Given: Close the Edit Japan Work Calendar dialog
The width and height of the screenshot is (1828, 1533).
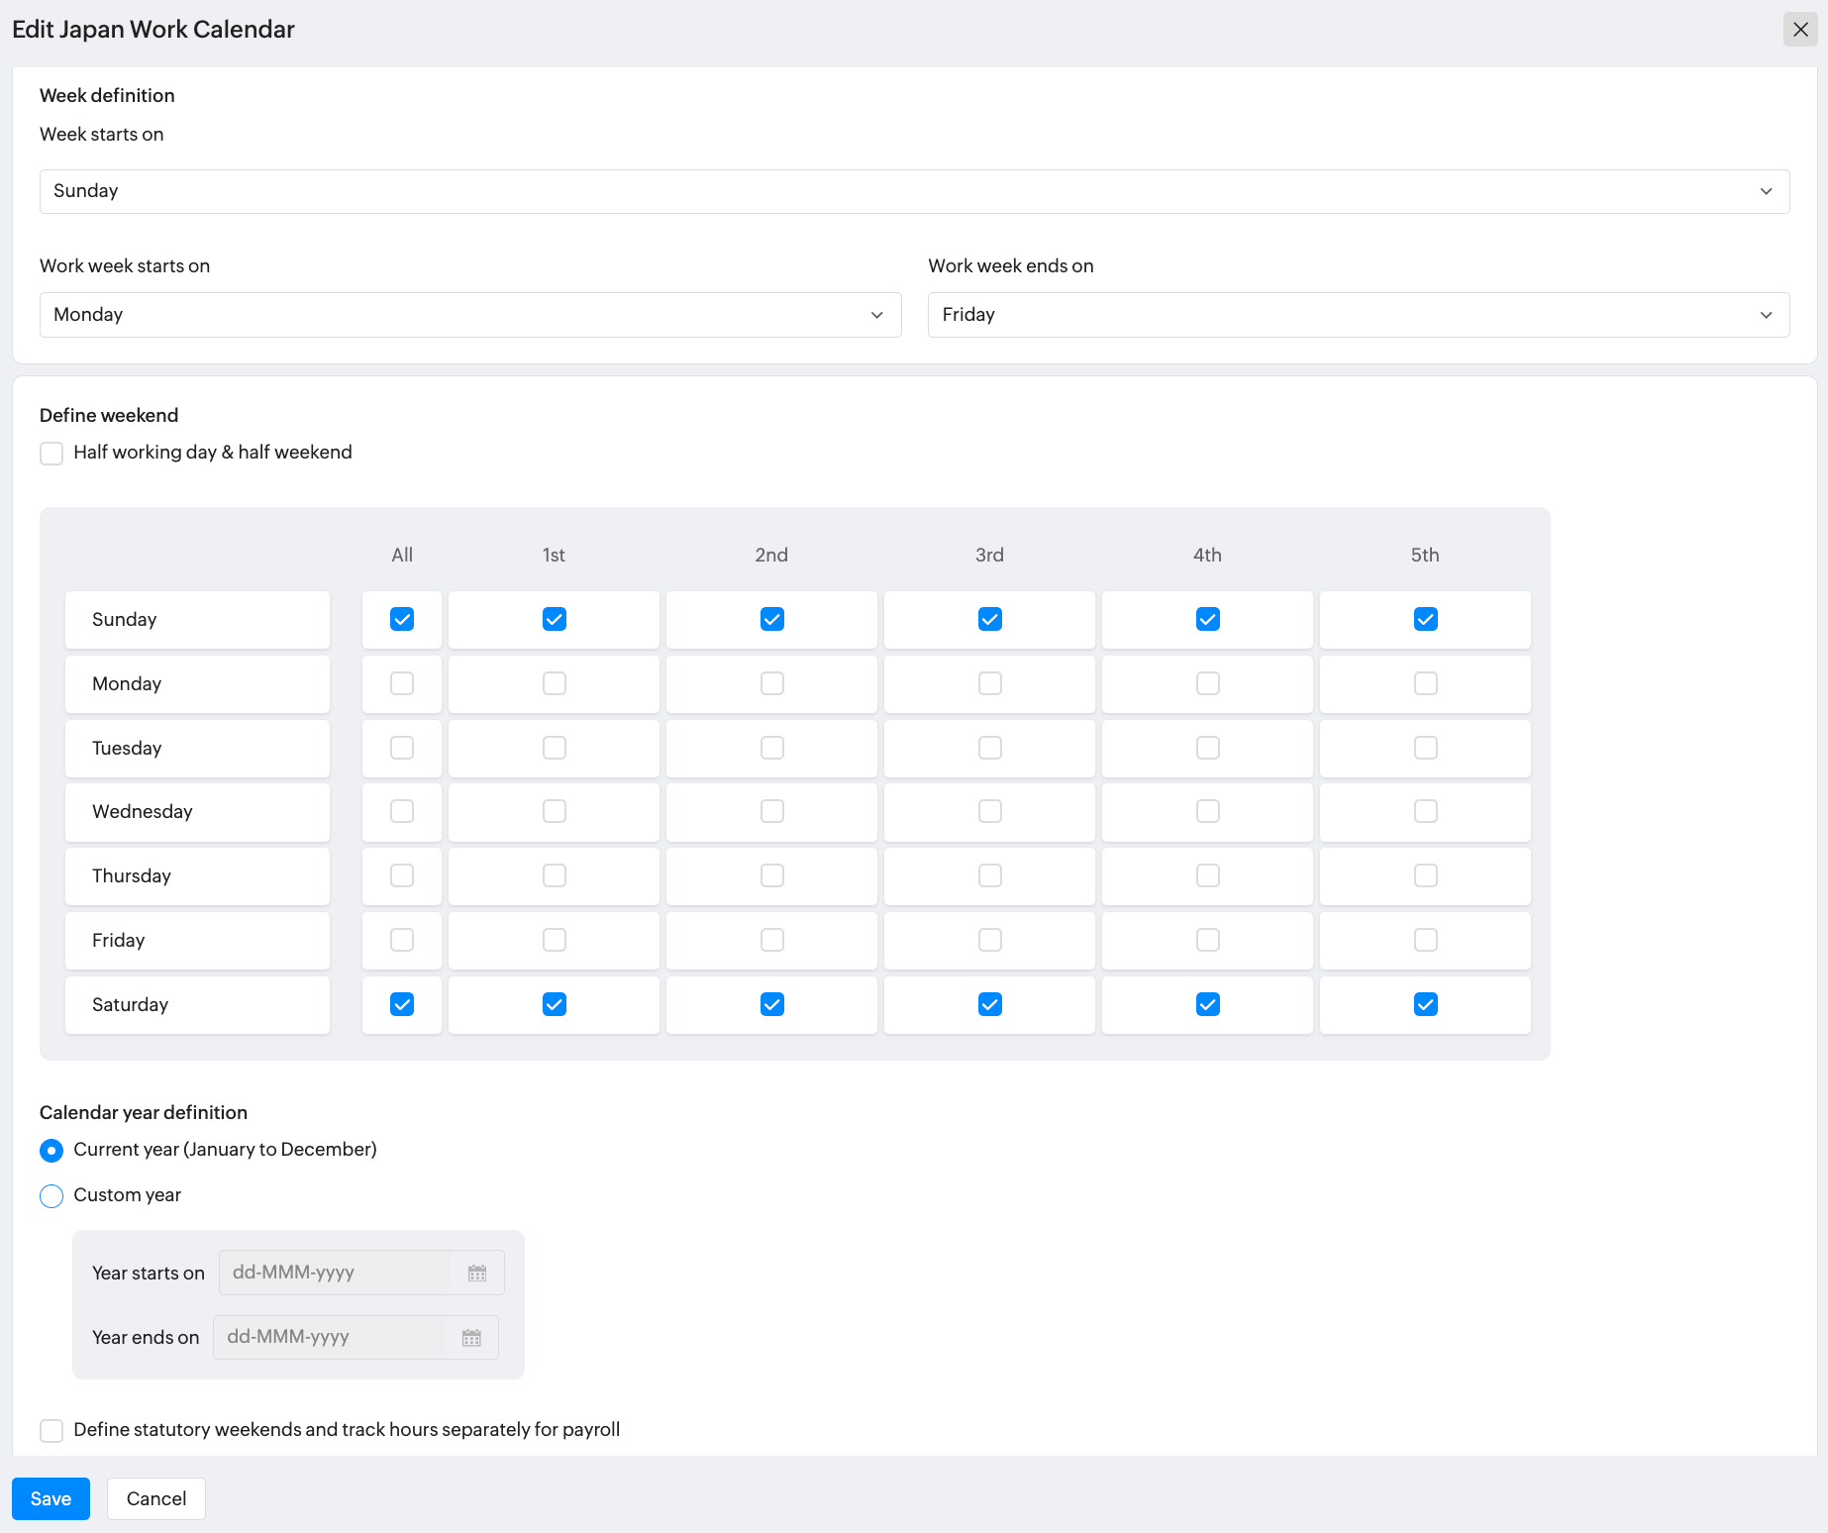Looking at the screenshot, I should (1800, 30).
